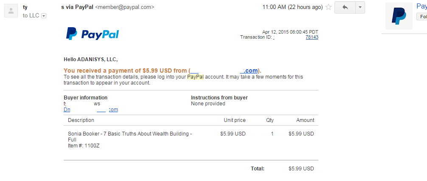The width and height of the screenshot is (427, 181).
Task: Click the Description column header
Action: [81, 120]
